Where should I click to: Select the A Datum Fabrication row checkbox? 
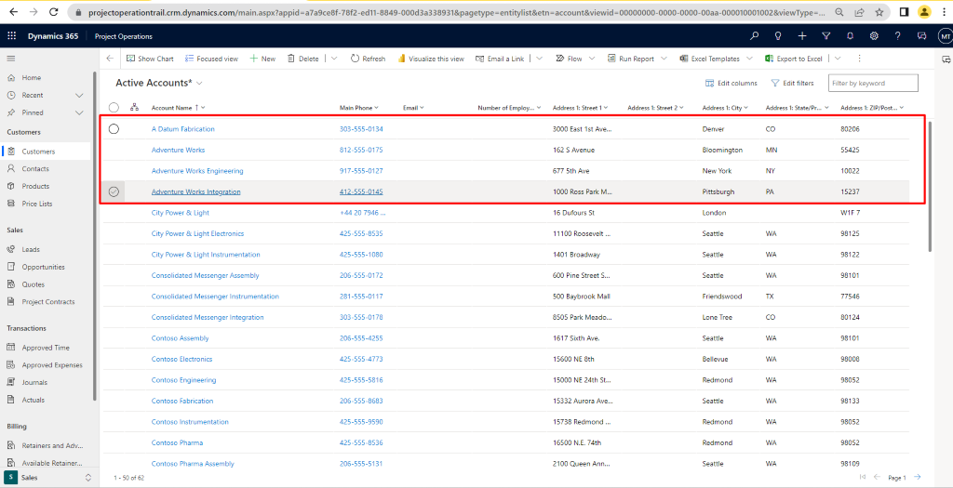(x=114, y=129)
